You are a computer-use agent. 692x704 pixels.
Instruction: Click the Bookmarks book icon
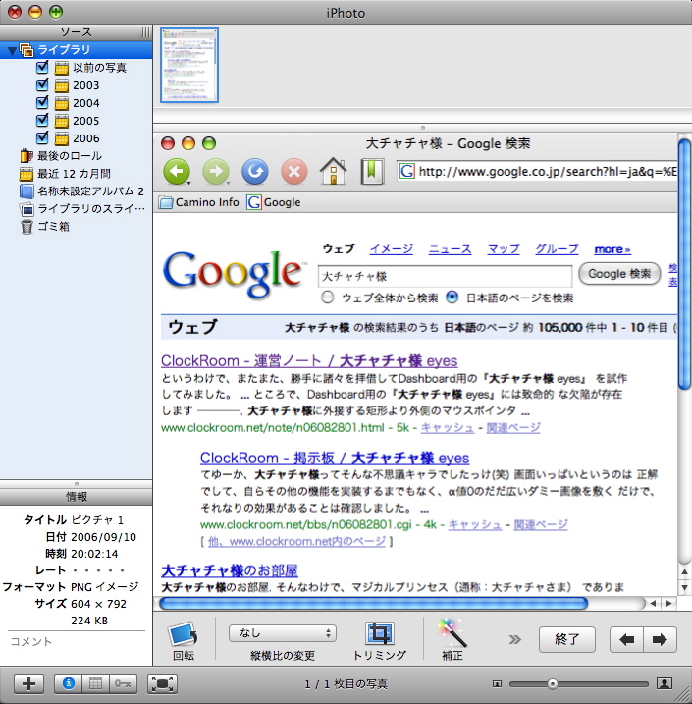372,171
